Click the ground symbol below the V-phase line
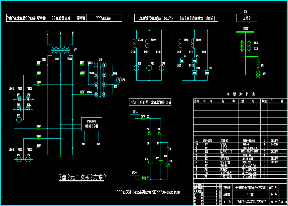The image size is (288, 206). (60, 157)
